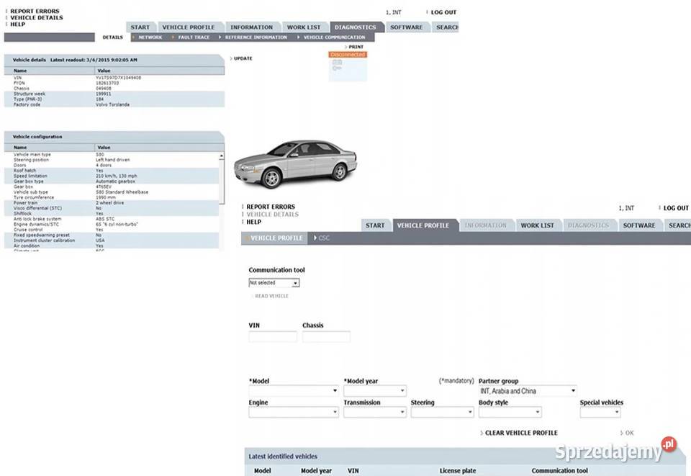Switch to VEHICLE COMMUNICATION sub-tab

[335, 37]
